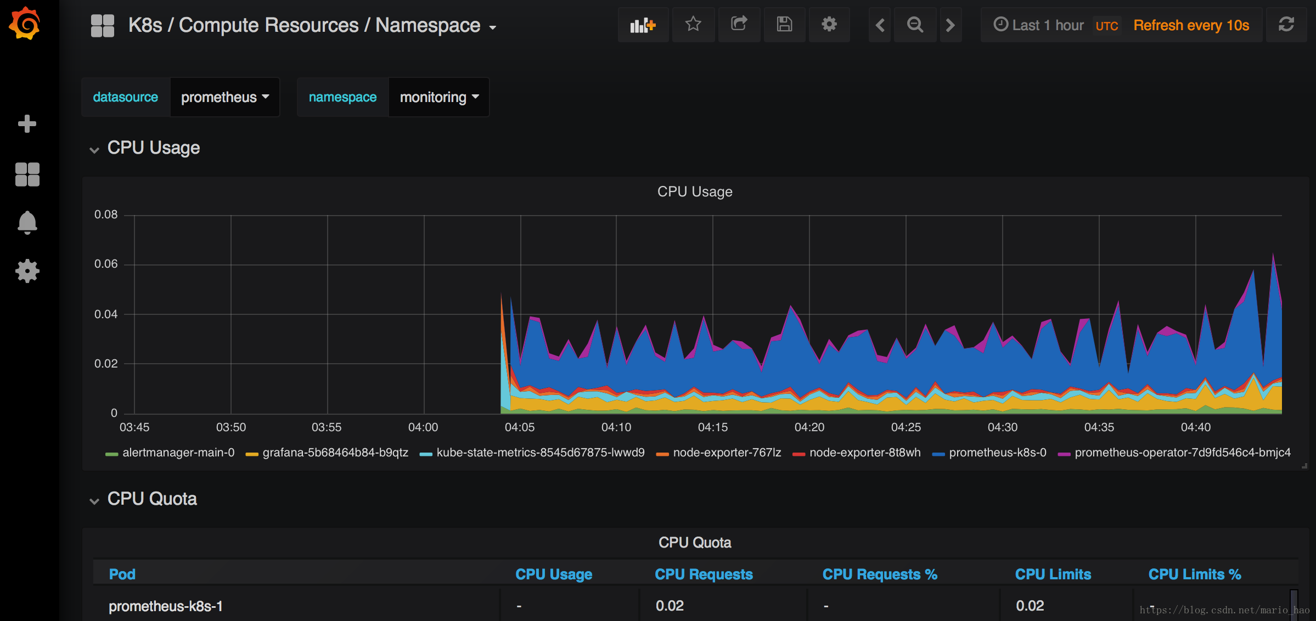1316x621 pixels.
Task: Open Dashboards menu in sidebar
Action: (27, 174)
